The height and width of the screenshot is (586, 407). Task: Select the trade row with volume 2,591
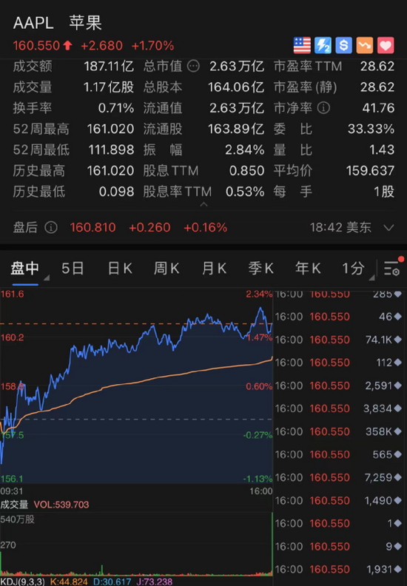(x=339, y=385)
